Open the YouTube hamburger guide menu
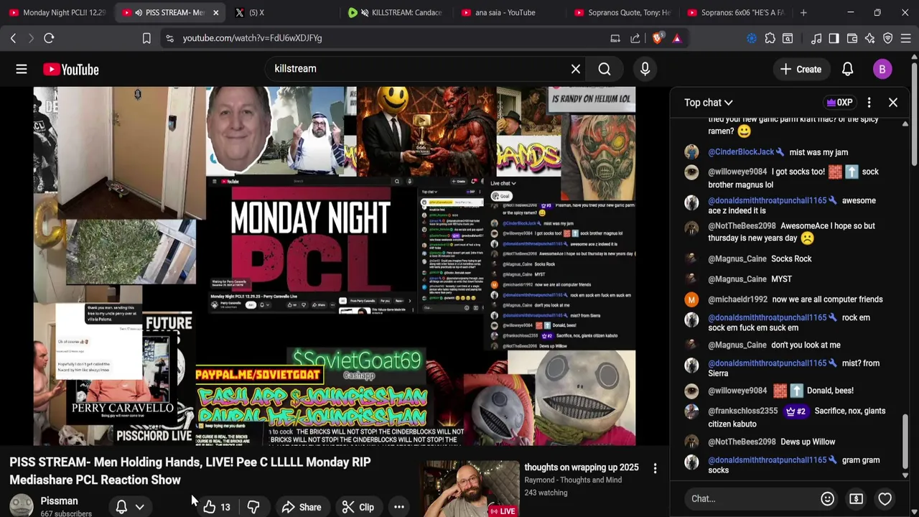Viewport: 919px width, 517px height. (x=22, y=69)
